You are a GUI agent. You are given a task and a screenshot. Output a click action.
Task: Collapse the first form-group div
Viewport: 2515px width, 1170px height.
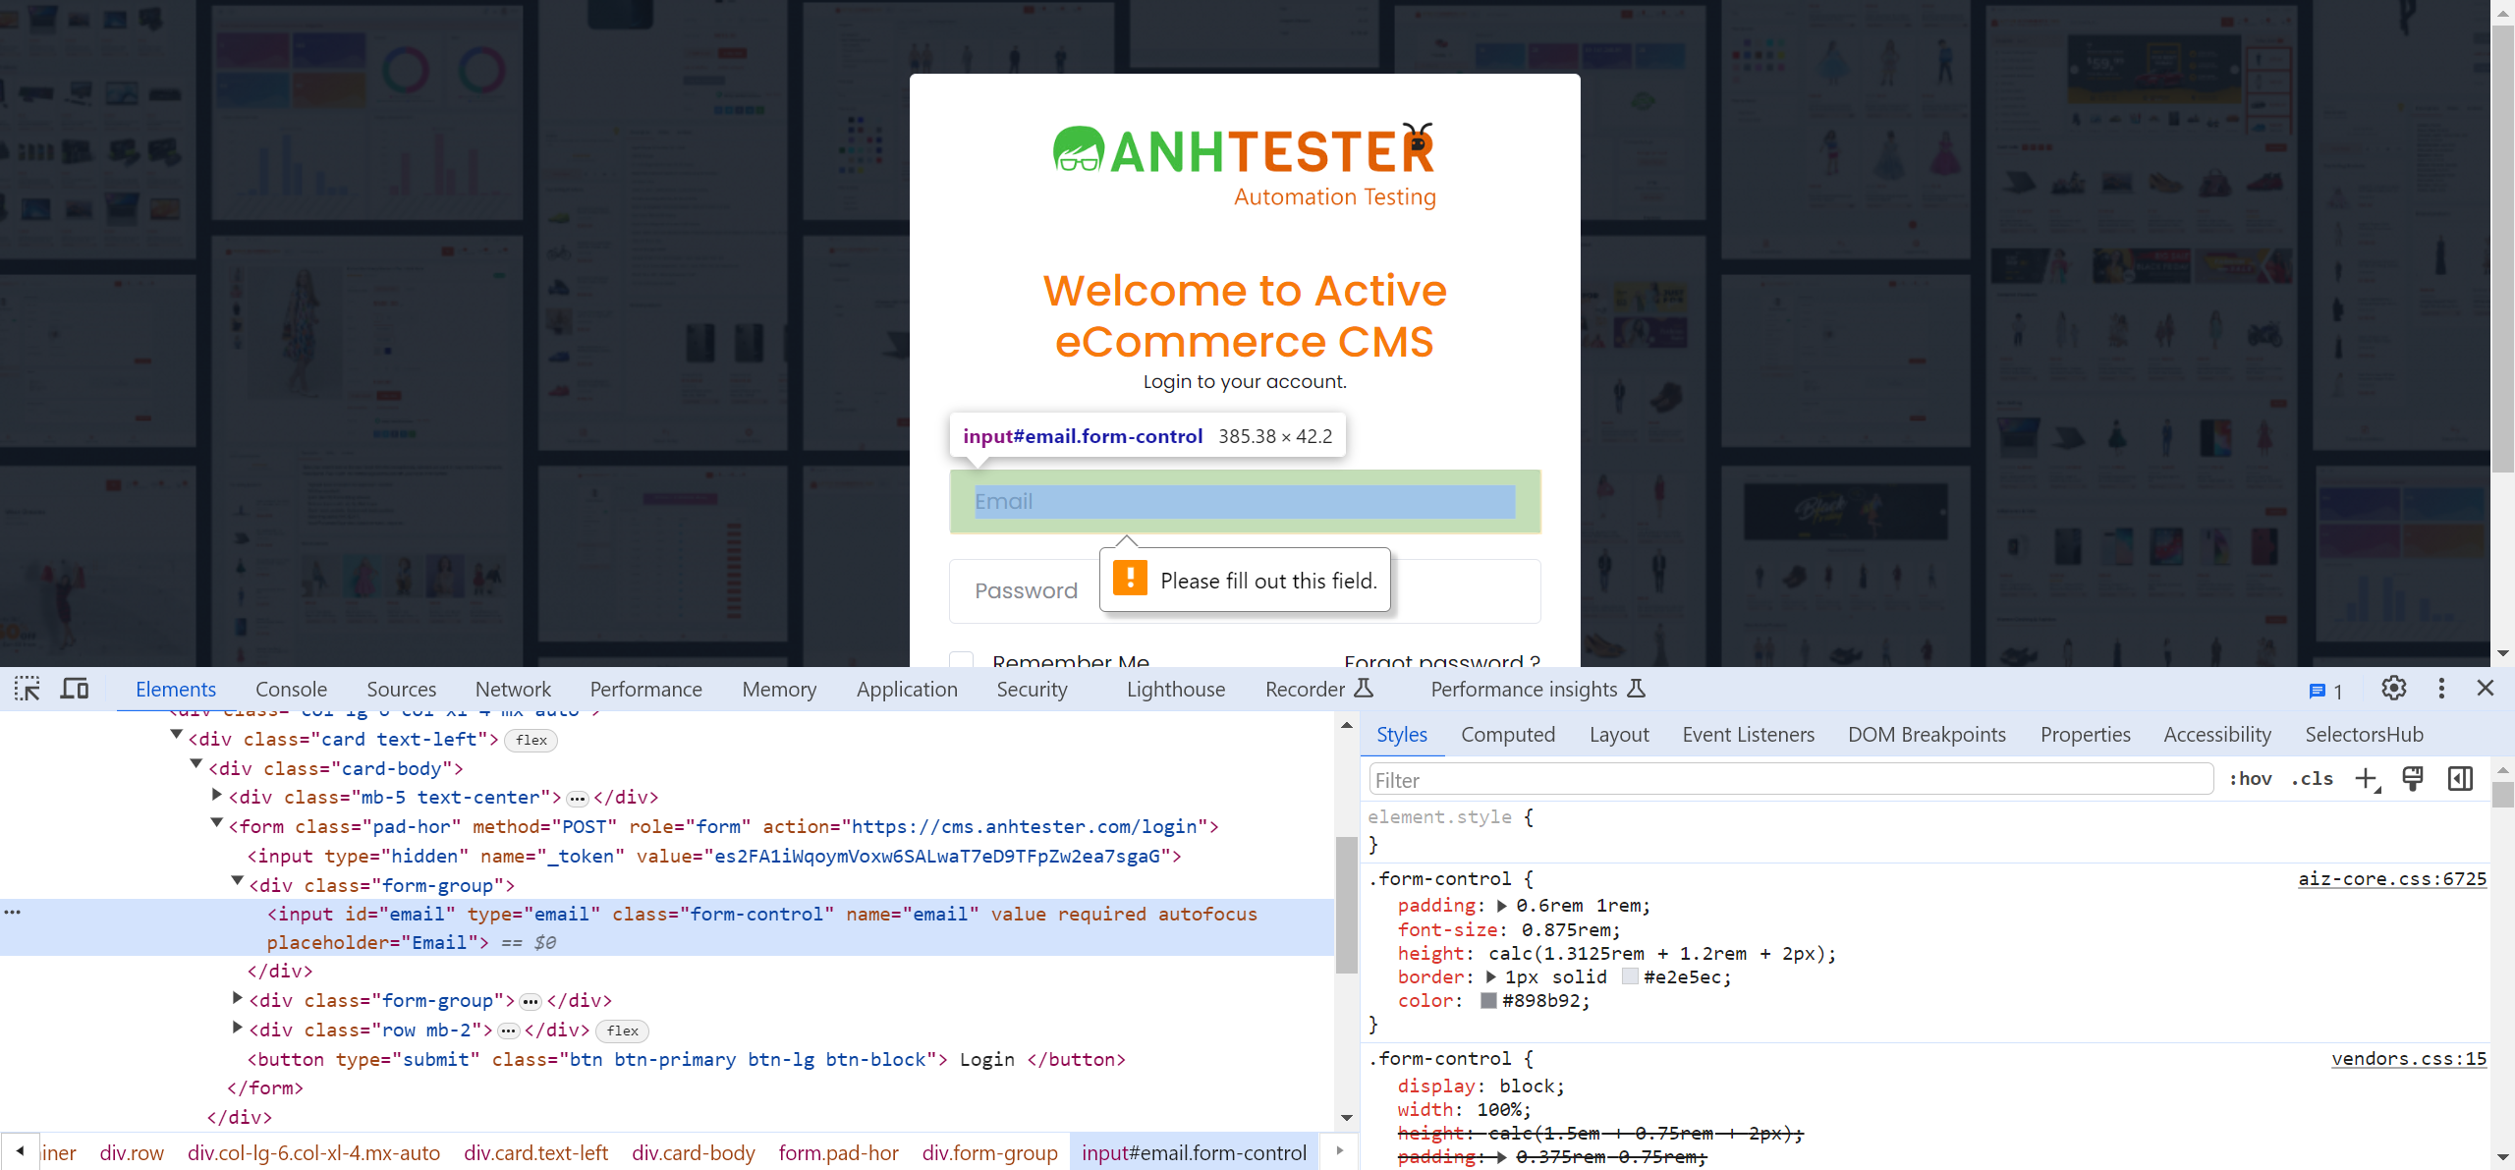[238, 882]
